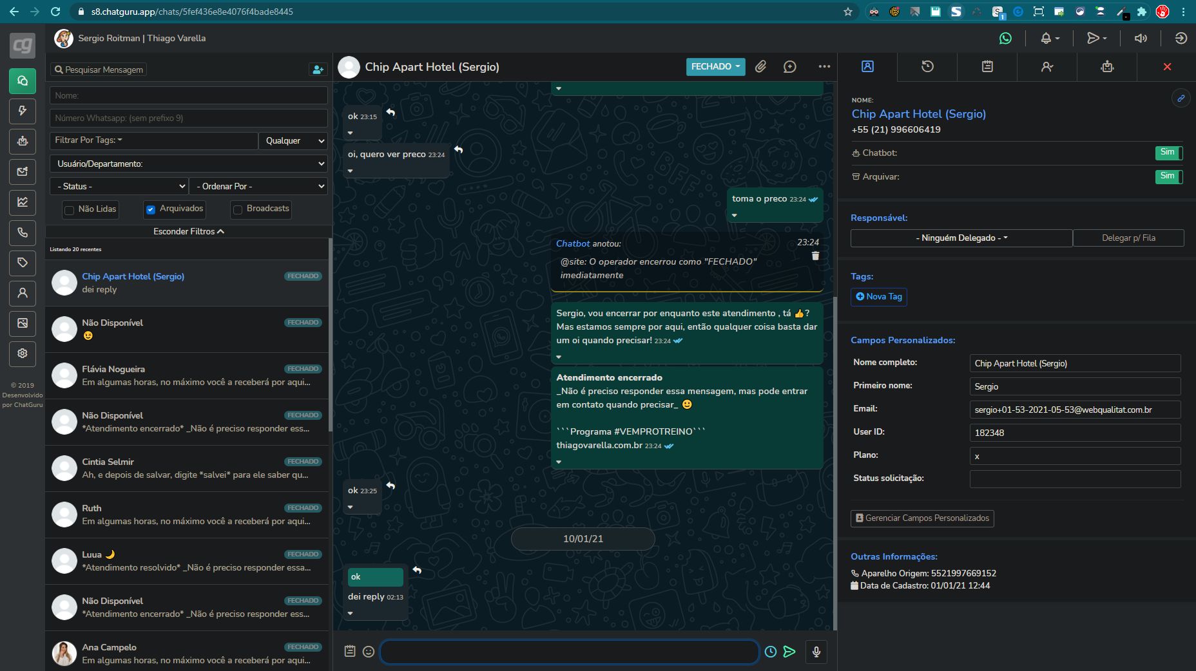Click the add contact icon
The width and height of the screenshot is (1196, 671).
coord(318,70)
